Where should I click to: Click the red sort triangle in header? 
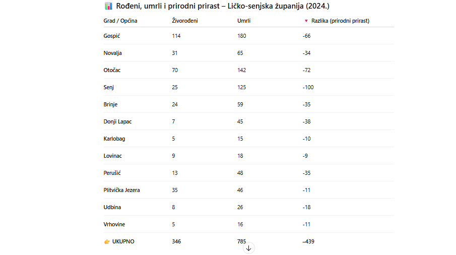pos(306,21)
